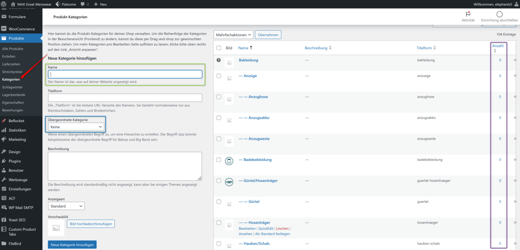The image size is (520, 250).
Task: Click the home icon beside MAX Great Menswear
Action: tap(13, 4)
